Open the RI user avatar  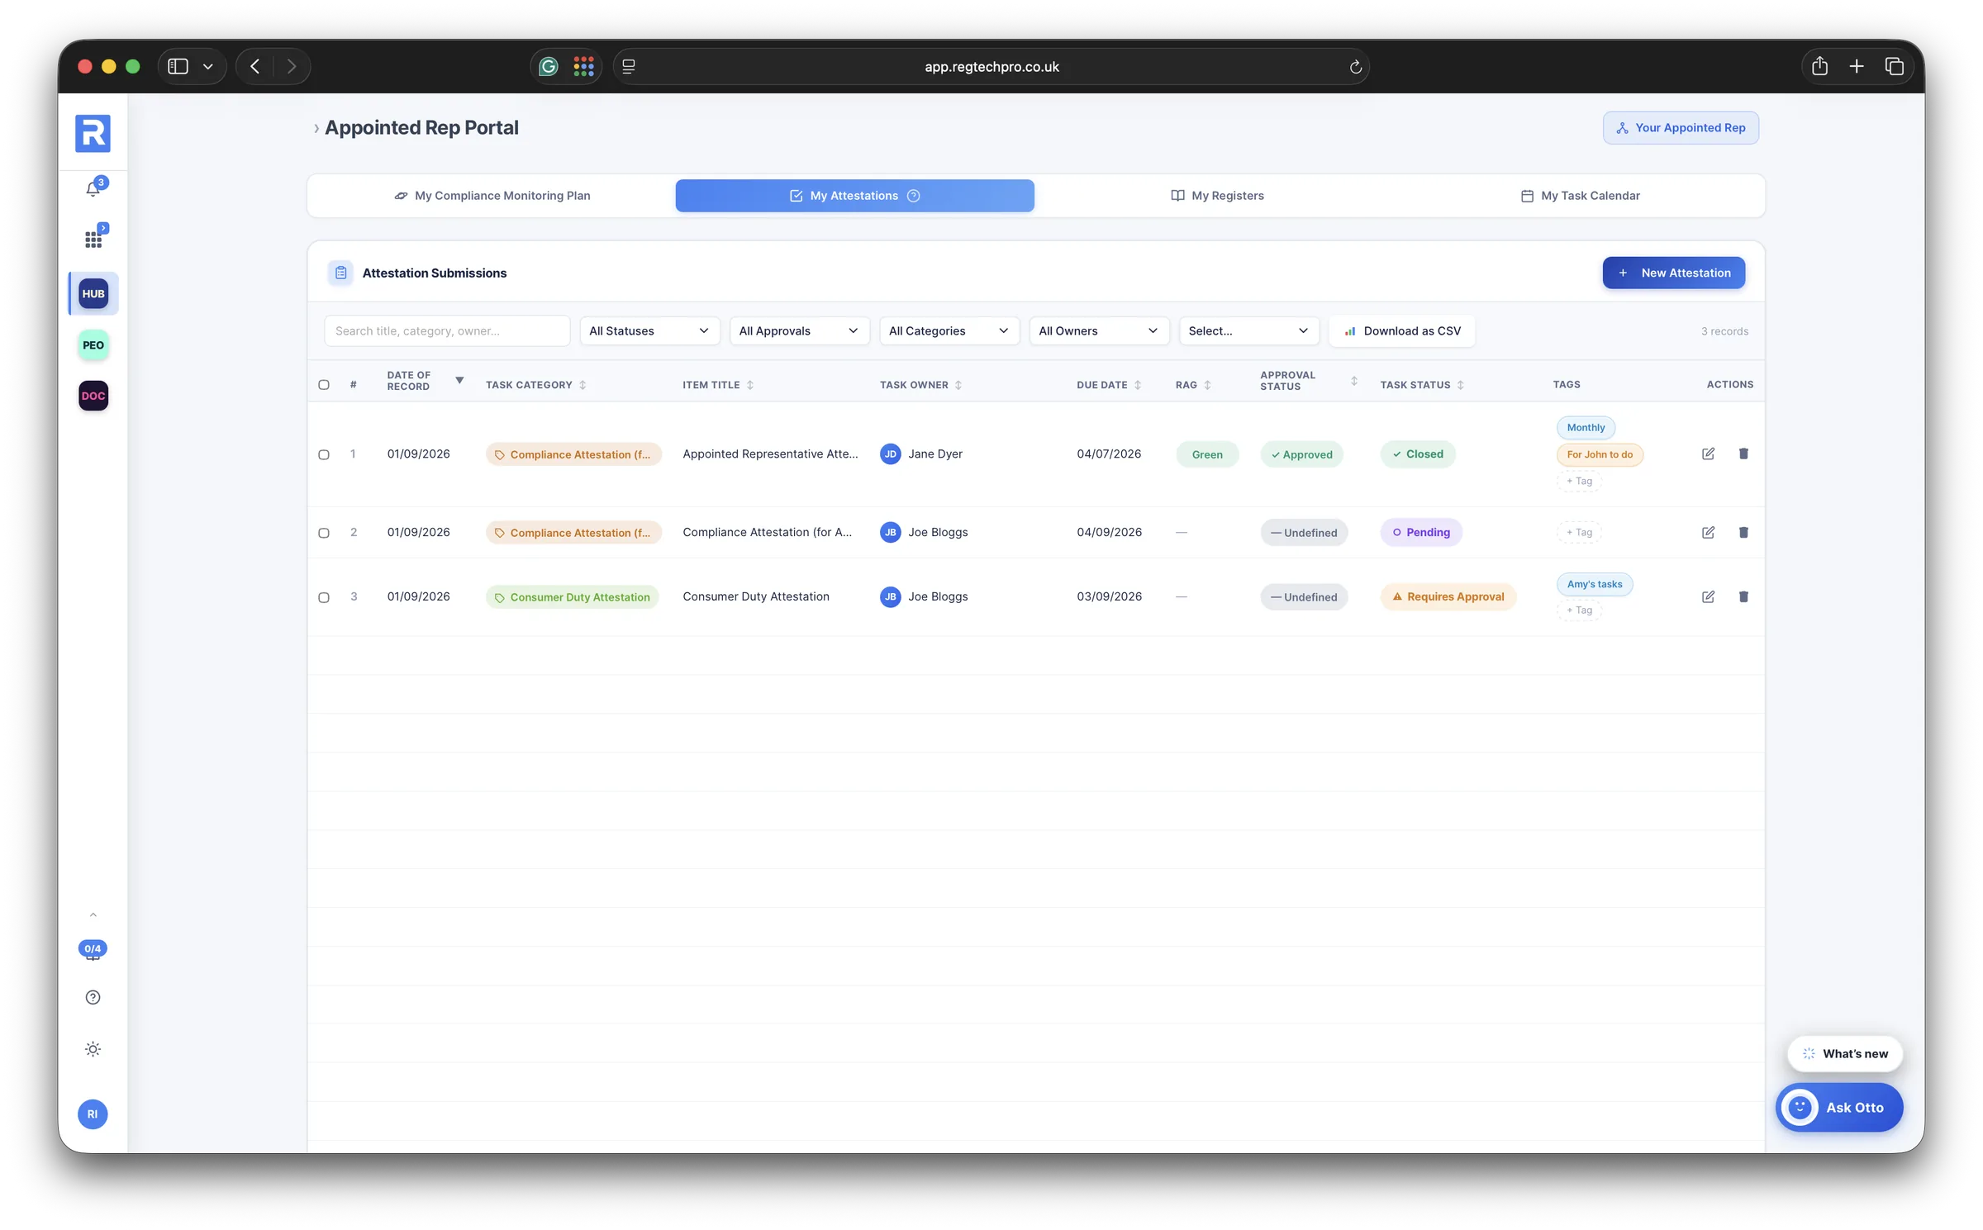click(x=93, y=1114)
